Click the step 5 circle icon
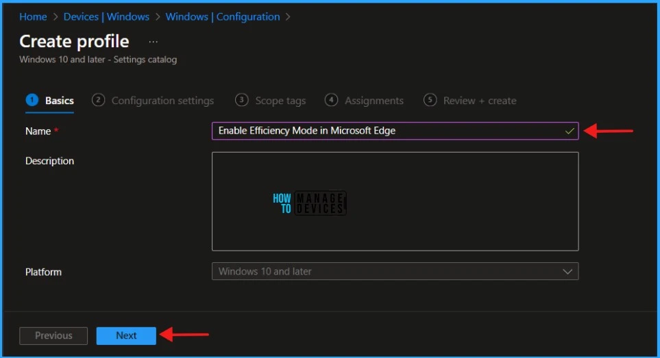The height and width of the screenshot is (358, 660). [430, 100]
